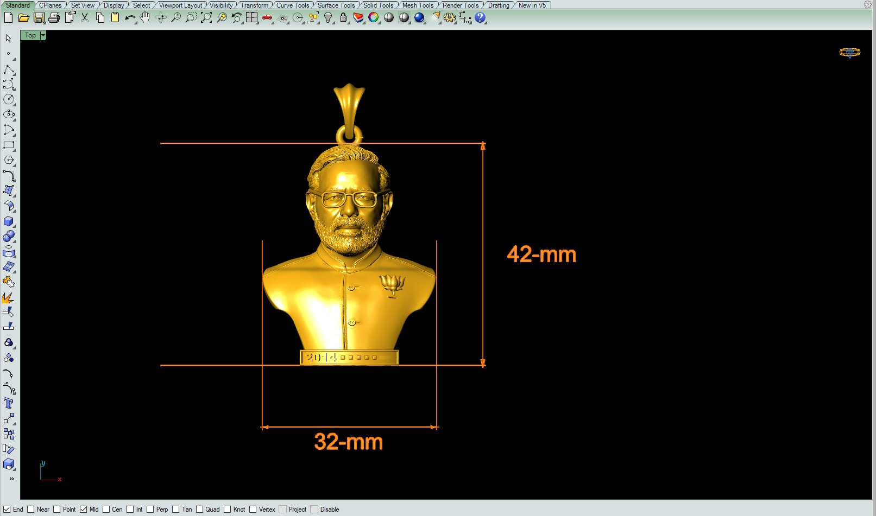Click the Print icon
Viewport: 876px width, 516px height.
[54, 17]
